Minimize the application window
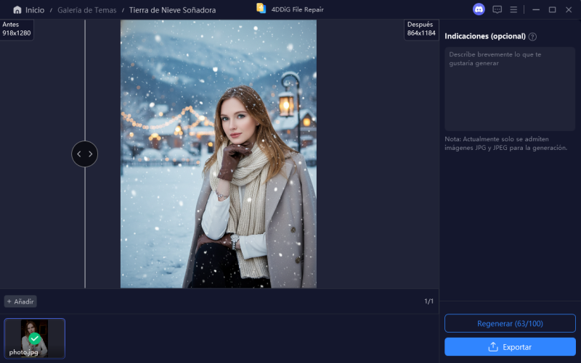The width and height of the screenshot is (581, 363). [536, 9]
